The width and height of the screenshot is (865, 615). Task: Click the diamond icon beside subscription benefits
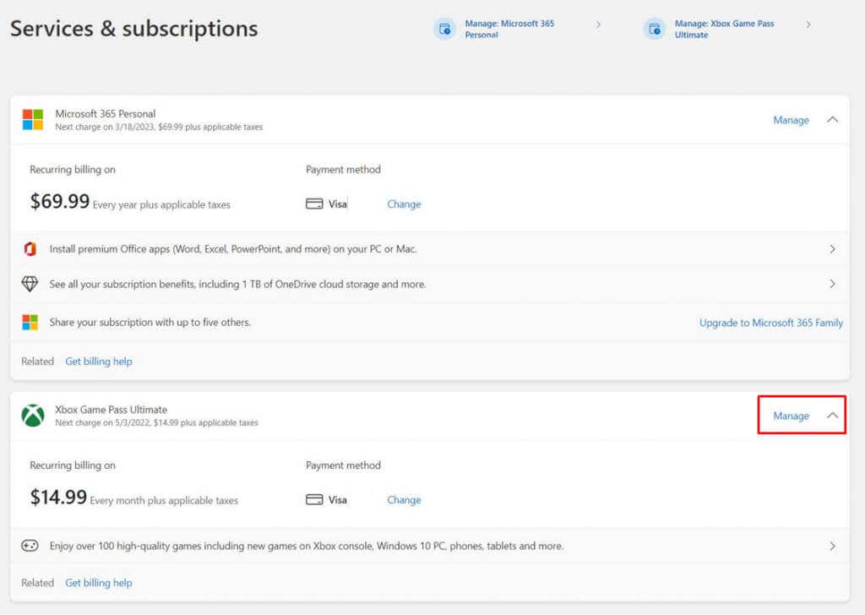(x=30, y=284)
